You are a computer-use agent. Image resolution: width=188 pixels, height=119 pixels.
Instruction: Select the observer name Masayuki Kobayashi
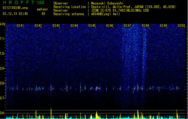point(107,3)
